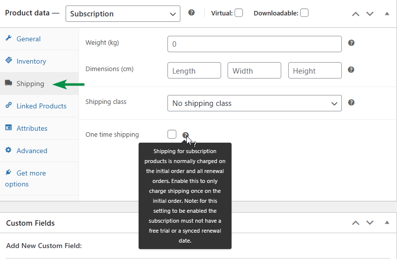Click the One time shipping help icon
The height and width of the screenshot is (259, 397).
pyautogui.click(x=185, y=135)
